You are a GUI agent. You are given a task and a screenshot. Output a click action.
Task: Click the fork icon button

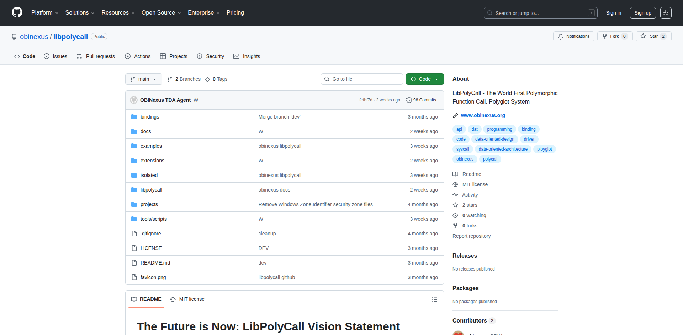[605, 36]
